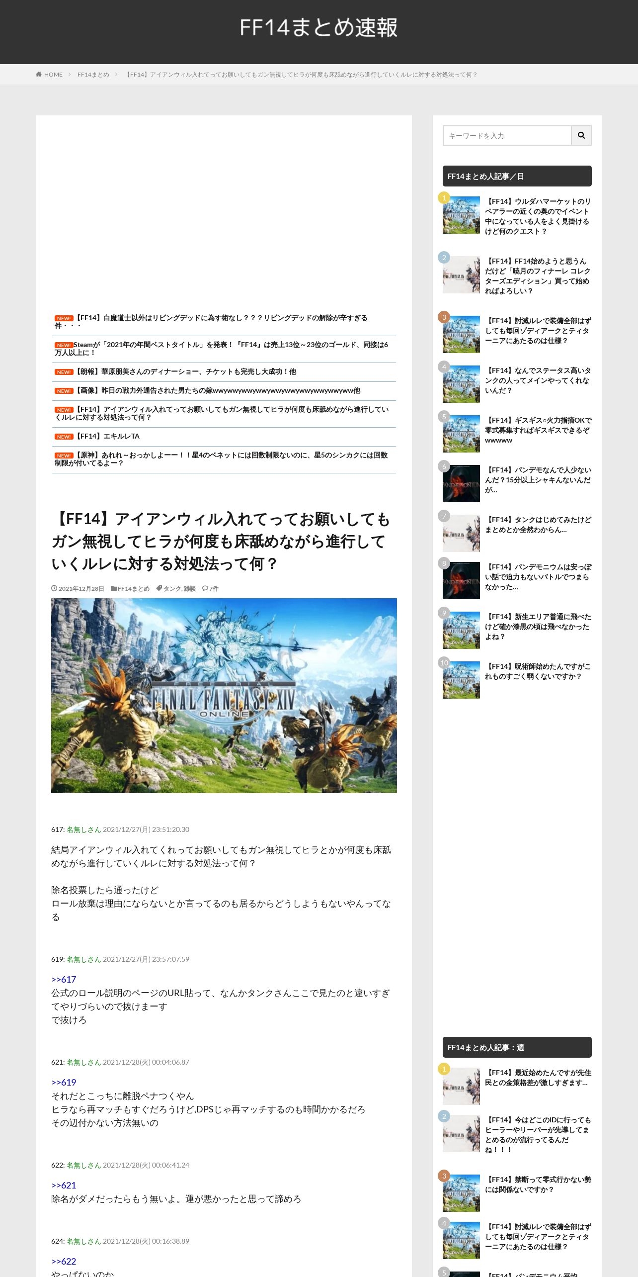The height and width of the screenshot is (1277, 638).
Task: Open weekly ranking 2 ヒーラーやリーパーが先導 article
Action: (538, 1135)
